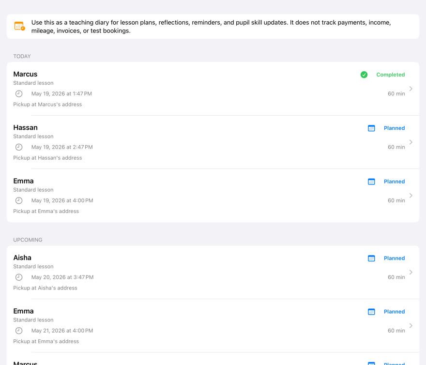Click the 60 min duration in Aisha's row
Viewport: 426px width, 365px height.
(396, 277)
